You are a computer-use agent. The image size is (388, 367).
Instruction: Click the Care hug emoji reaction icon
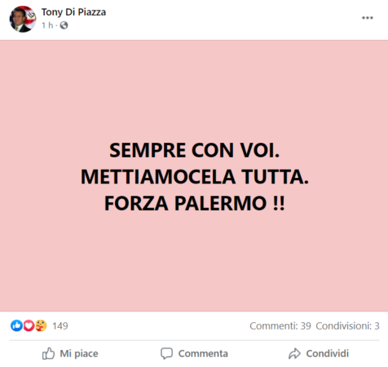tap(41, 325)
